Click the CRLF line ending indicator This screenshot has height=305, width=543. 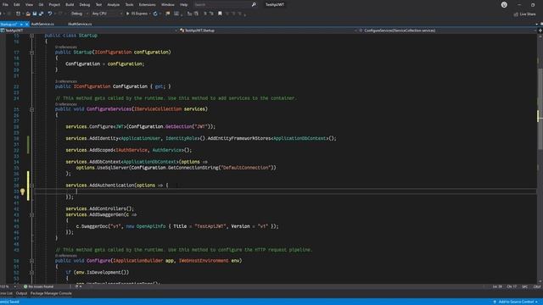(x=537, y=286)
